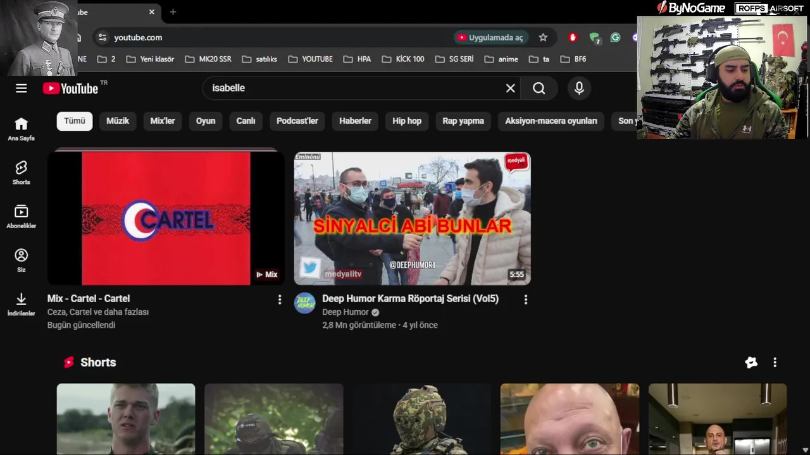Screen dimensions: 810x455
Task: Select the Hip hop filter chip
Action: [x=407, y=121]
